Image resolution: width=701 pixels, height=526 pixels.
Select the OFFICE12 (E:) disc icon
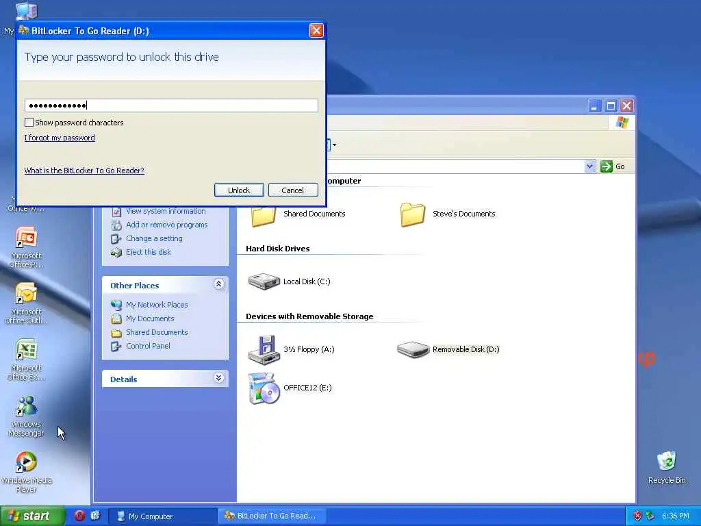pyautogui.click(x=264, y=388)
